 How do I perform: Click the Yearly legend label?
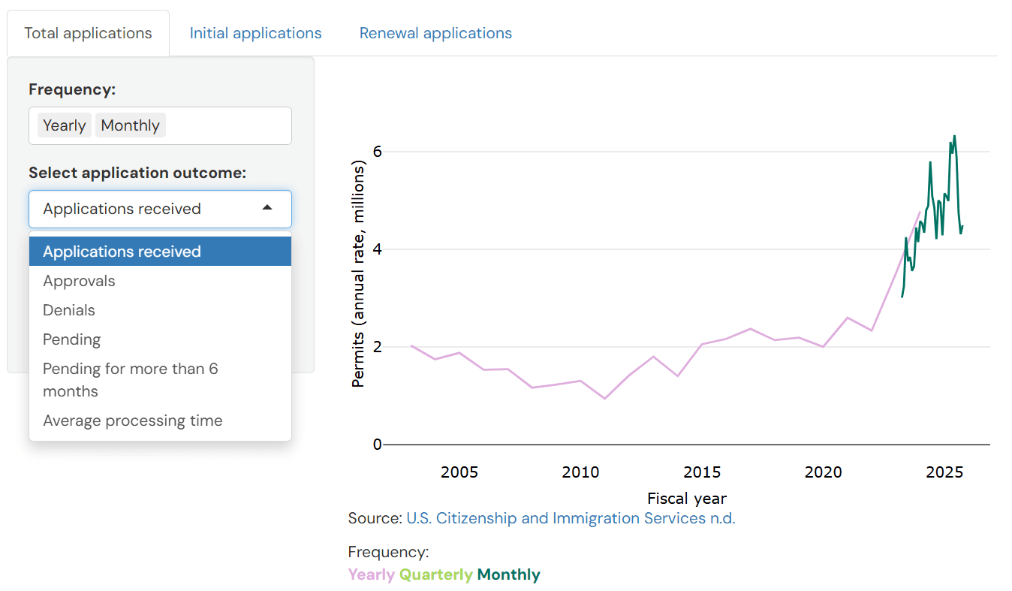click(371, 574)
